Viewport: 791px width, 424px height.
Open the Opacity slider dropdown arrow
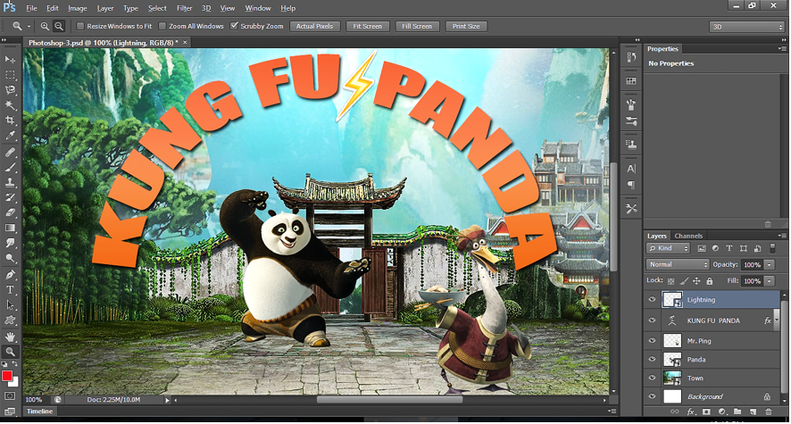[770, 265]
